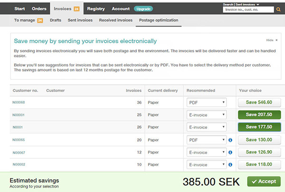The width and height of the screenshot is (285, 192).
Task: Hide the save money information panel
Action: pyautogui.click(x=272, y=40)
